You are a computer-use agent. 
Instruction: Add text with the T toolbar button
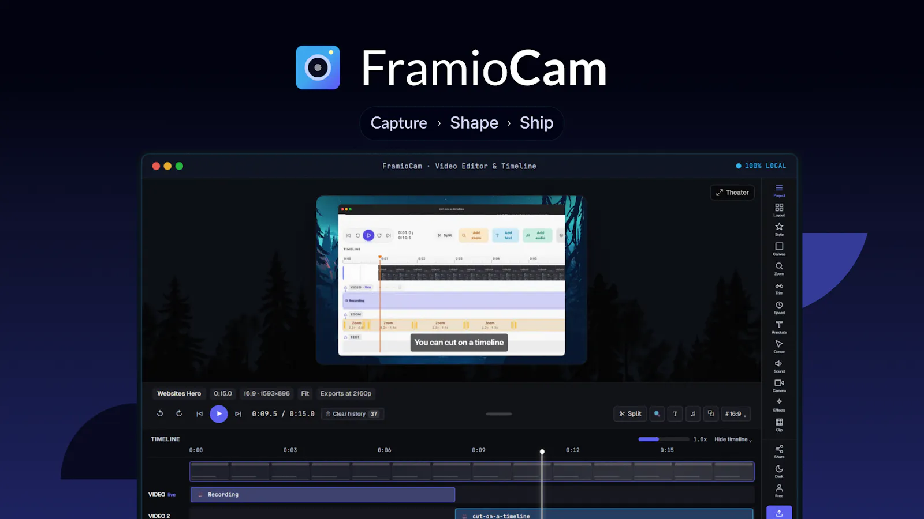675,414
